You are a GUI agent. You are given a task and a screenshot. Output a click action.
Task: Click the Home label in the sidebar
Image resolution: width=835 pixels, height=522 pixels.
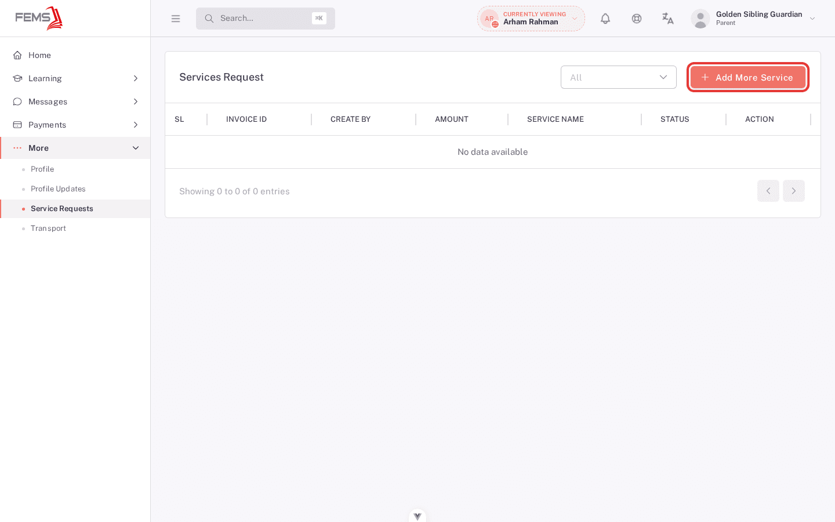click(39, 55)
